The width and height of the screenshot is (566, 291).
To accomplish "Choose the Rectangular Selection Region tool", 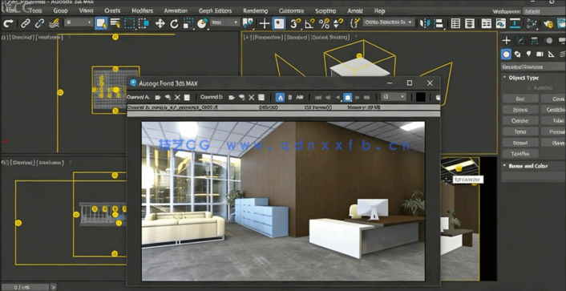I will pos(129,23).
